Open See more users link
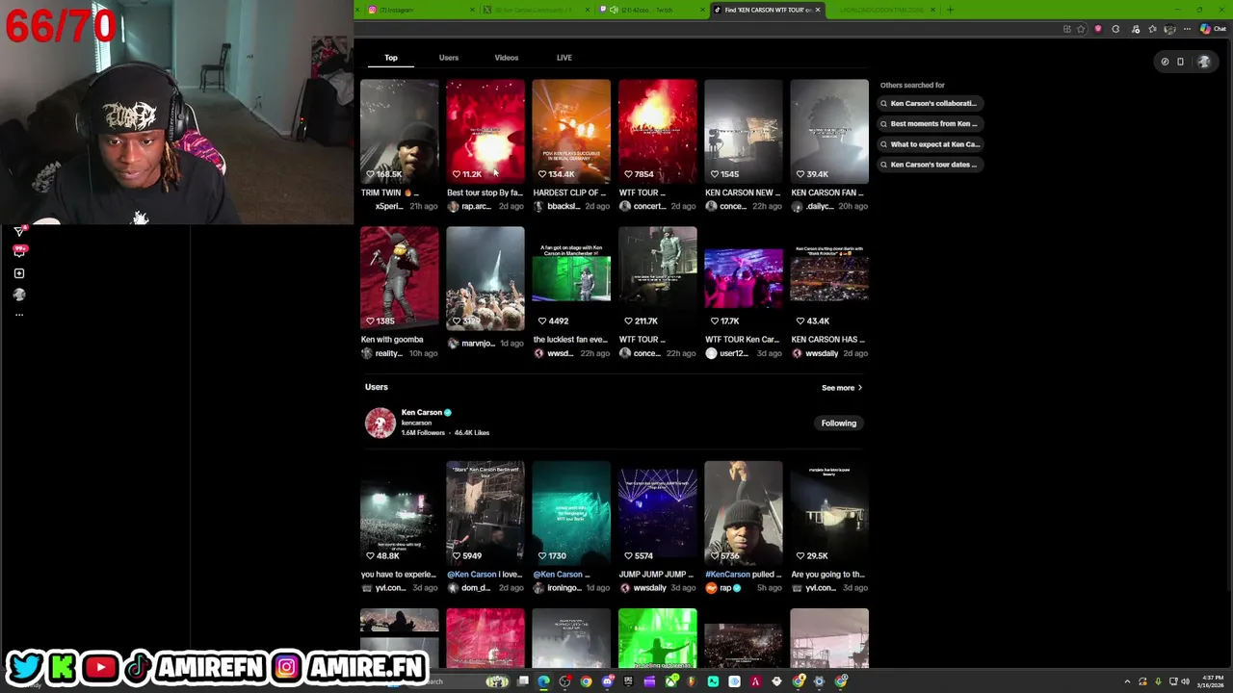Image resolution: width=1233 pixels, height=693 pixels. click(842, 388)
